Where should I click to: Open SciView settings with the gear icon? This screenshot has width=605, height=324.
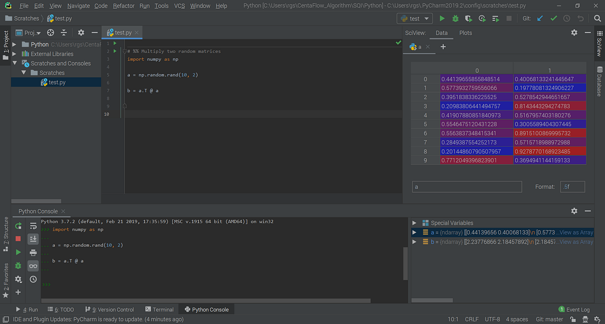[574, 33]
